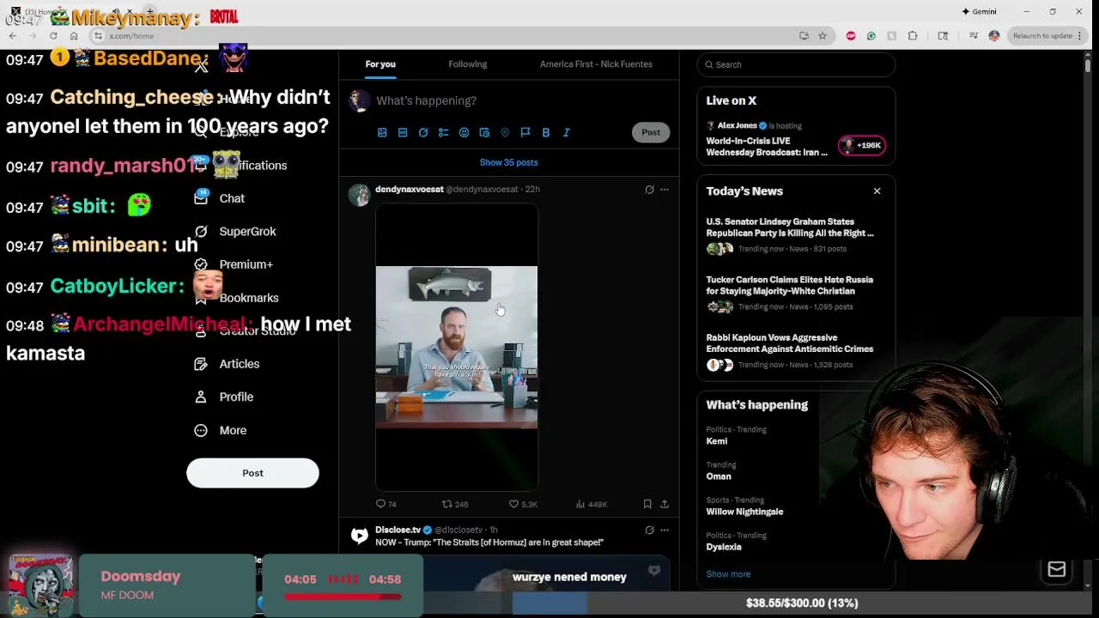Toggle italic formatting in composer

click(x=567, y=132)
